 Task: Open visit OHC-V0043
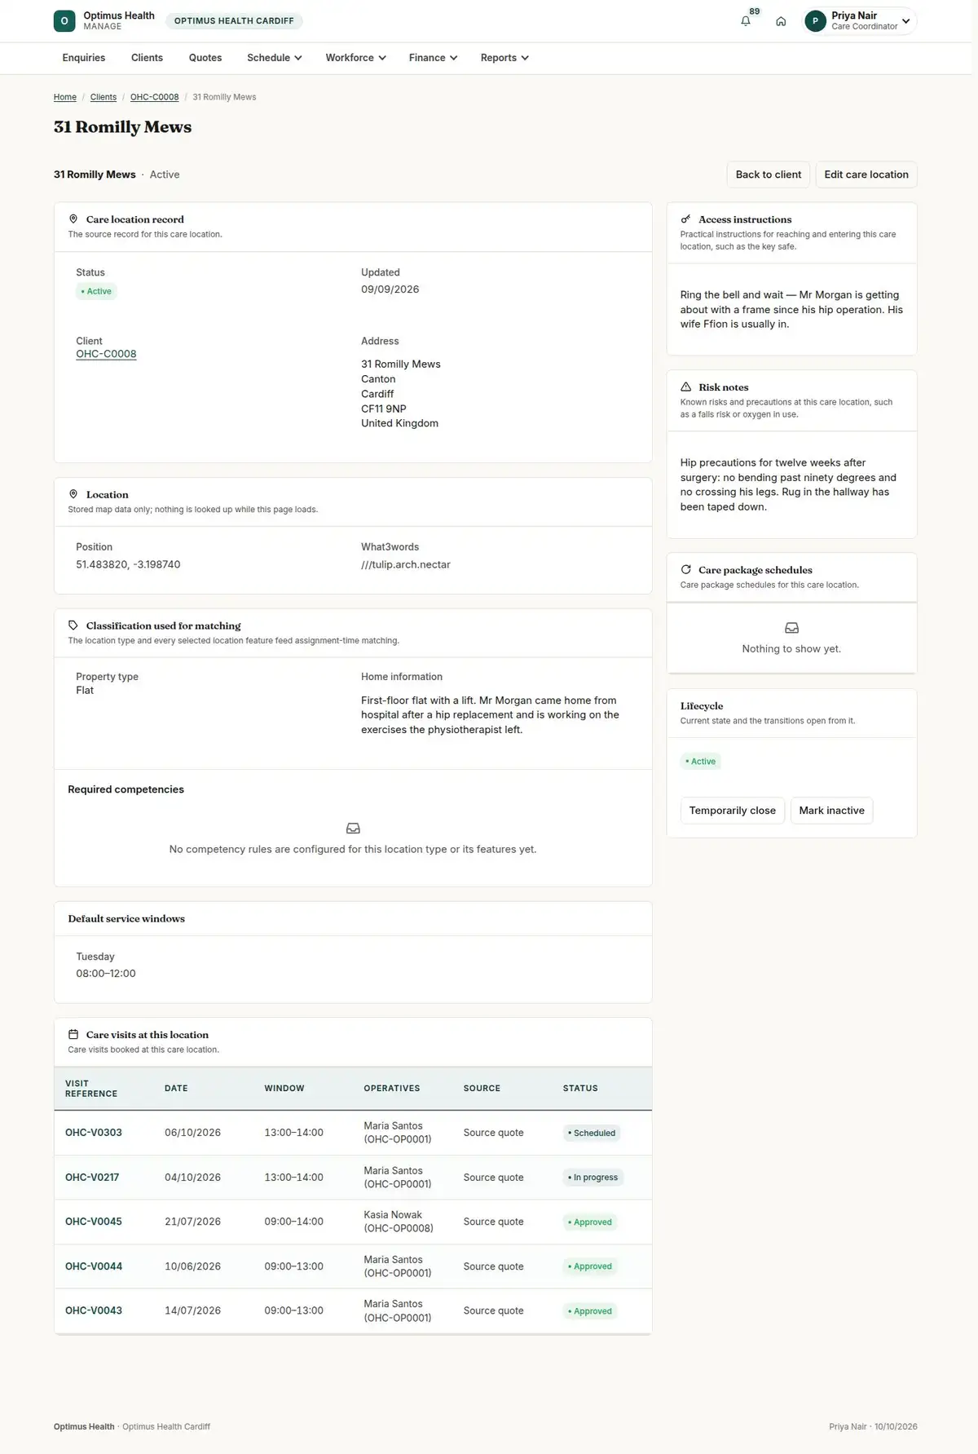pos(94,1310)
